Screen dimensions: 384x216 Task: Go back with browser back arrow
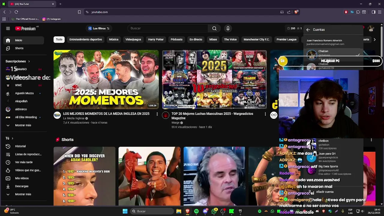pos(4,12)
